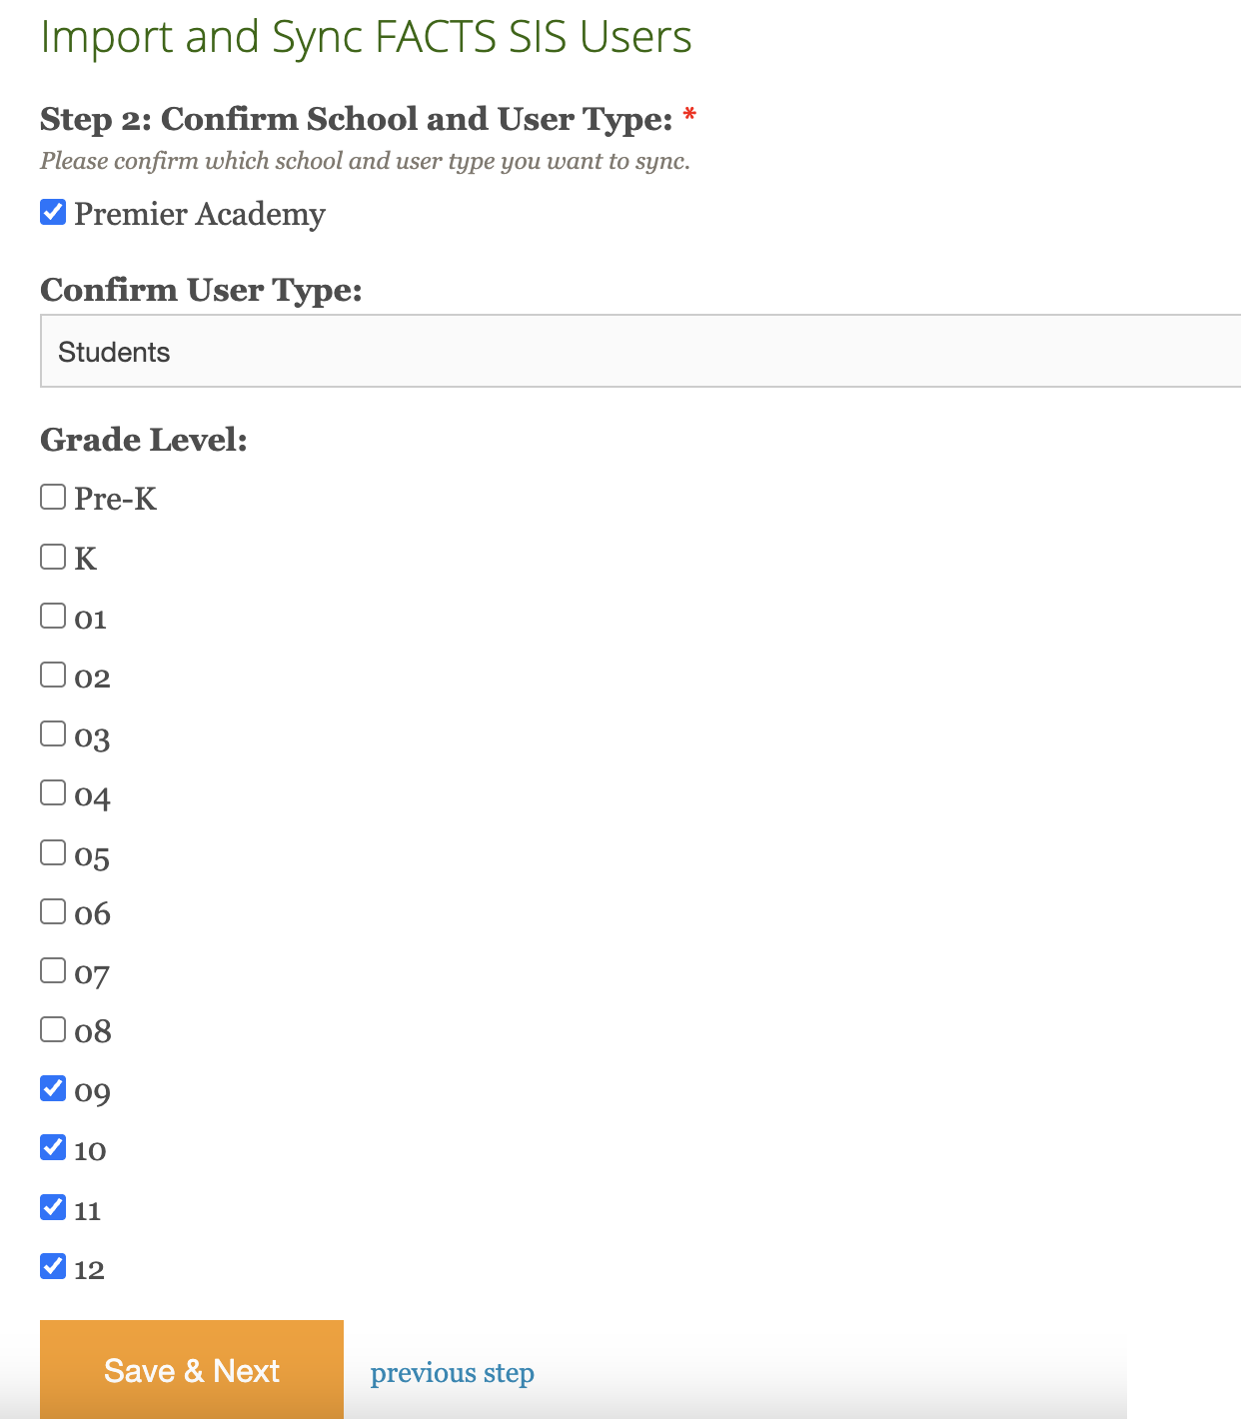Untick the grade 12 checkbox
1241x1419 pixels.
click(x=53, y=1266)
